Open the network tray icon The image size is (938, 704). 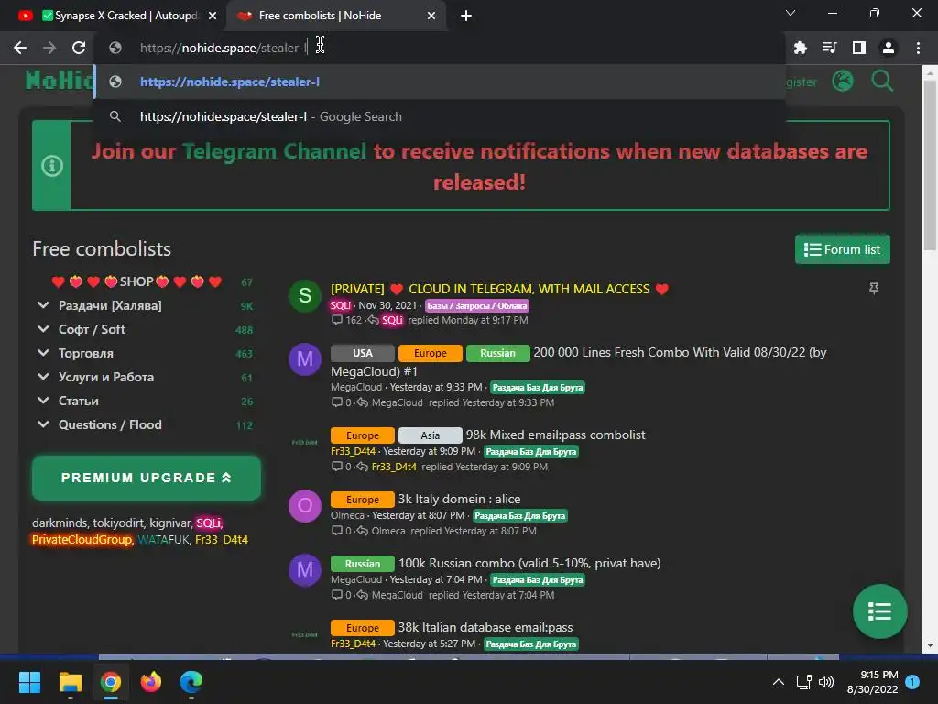tap(803, 682)
